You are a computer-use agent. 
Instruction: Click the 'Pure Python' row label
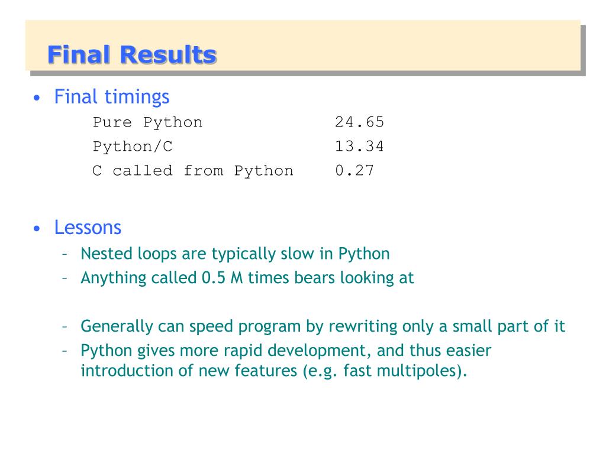point(147,122)
